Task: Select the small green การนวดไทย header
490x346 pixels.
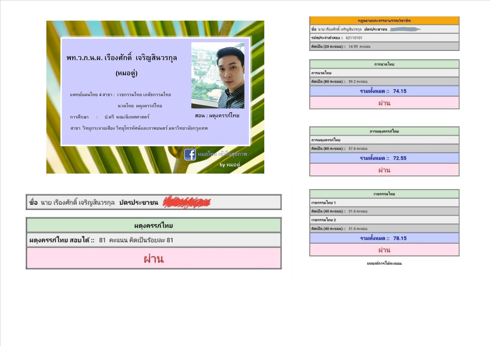Action: click(x=384, y=64)
